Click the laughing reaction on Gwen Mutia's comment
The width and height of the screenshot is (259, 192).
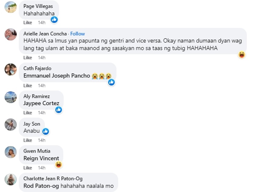tap(58, 165)
